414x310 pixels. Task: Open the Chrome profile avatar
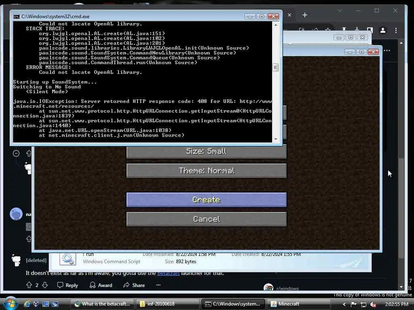(382, 30)
